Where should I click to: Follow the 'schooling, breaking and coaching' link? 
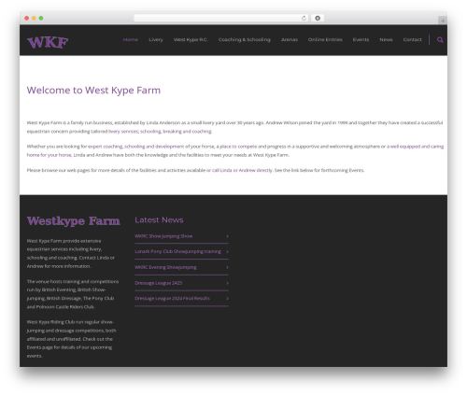pyautogui.click(x=176, y=132)
